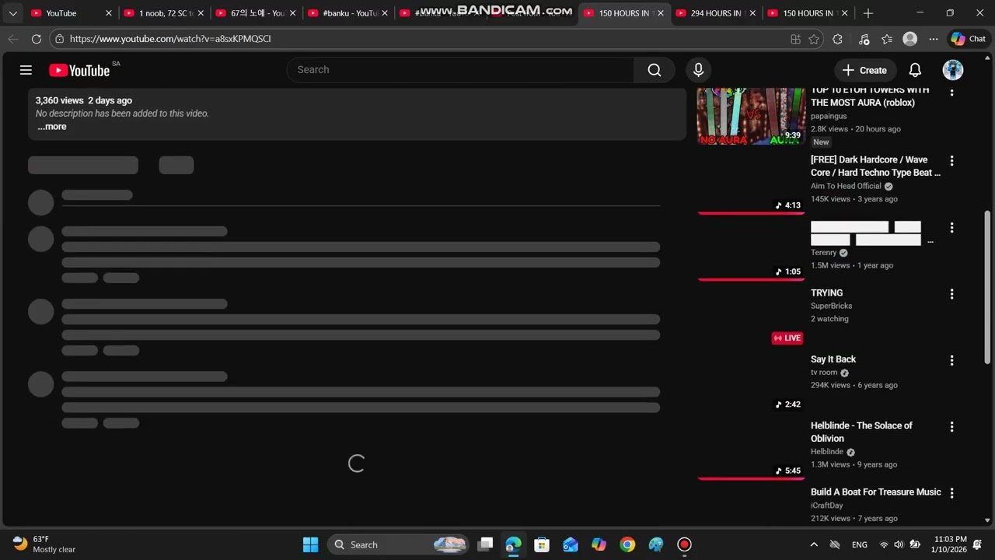Screen dimensions: 995x560
Task: Open Google Chrome from taskbar
Action: (x=627, y=544)
